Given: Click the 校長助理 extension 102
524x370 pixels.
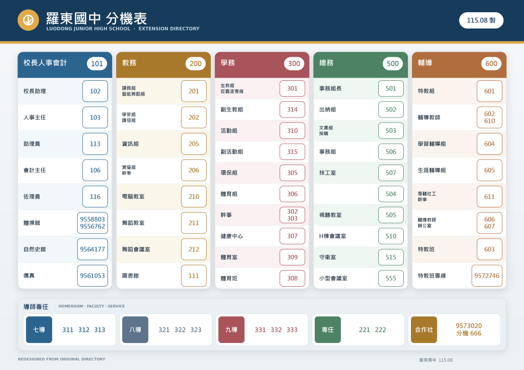Looking at the screenshot, I should pos(95,91).
